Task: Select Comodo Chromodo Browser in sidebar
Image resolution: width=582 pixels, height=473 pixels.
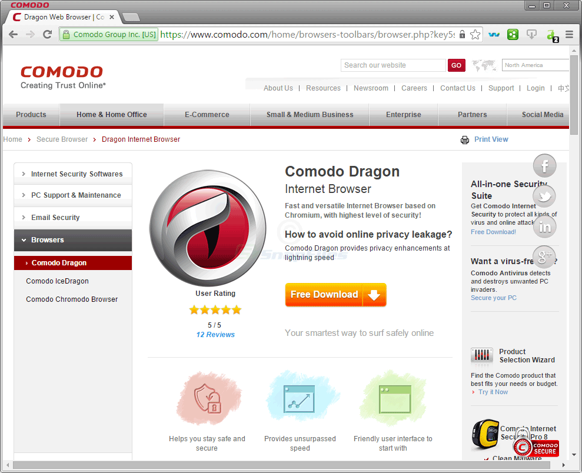Action: coord(72,299)
